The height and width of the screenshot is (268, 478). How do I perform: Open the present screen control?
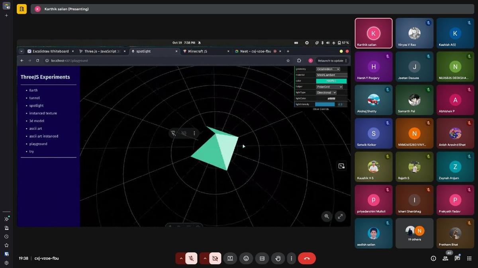[230, 258]
